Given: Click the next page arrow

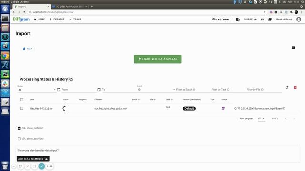Looking at the screenshot, I should [x=294, y=118].
